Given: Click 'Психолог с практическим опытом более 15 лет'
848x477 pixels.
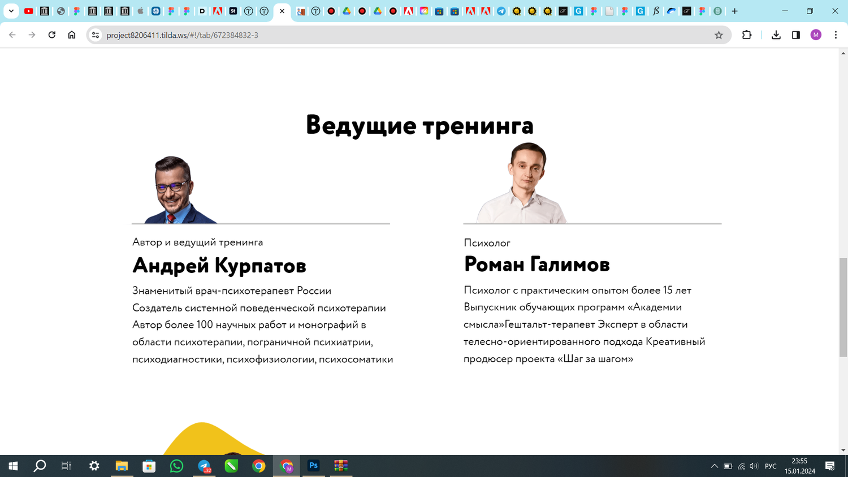Looking at the screenshot, I should pyautogui.click(x=577, y=290).
